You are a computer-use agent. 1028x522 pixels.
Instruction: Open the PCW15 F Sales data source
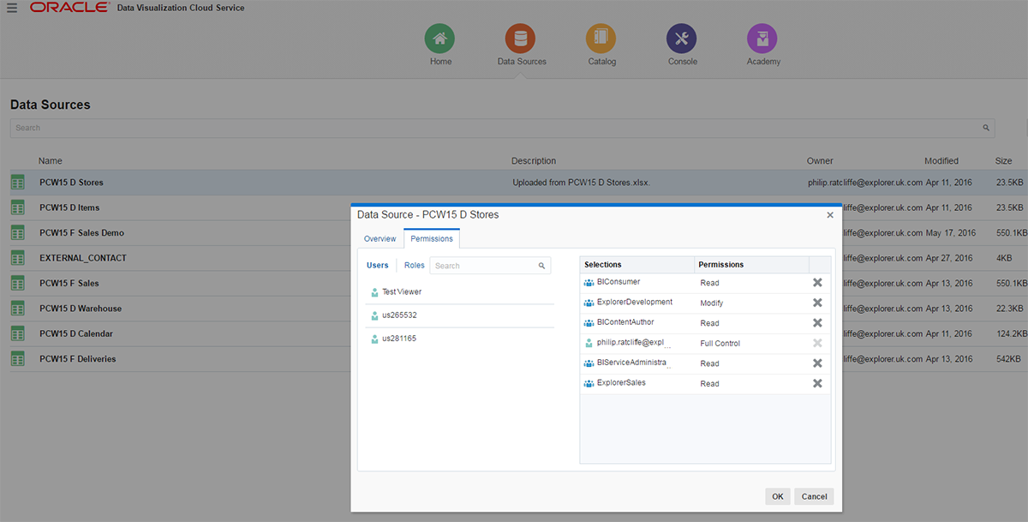pos(69,284)
